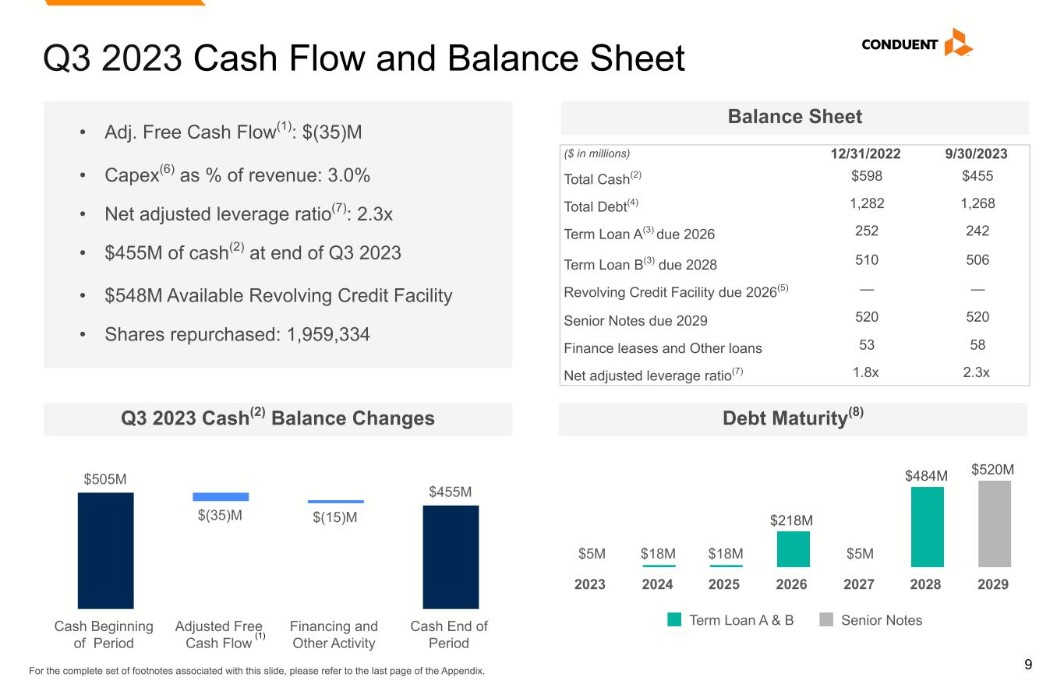Click the Shares repurchased bullet point
Screen dimensions: 1064x684
[237, 334]
